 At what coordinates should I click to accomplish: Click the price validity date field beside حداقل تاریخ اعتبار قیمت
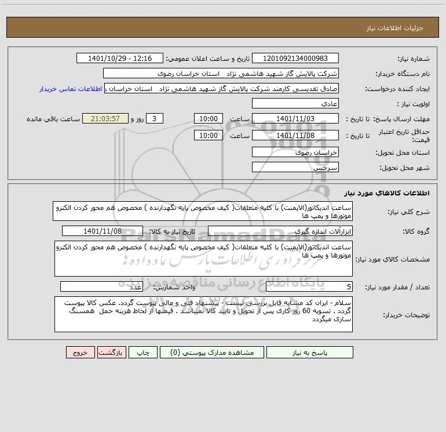(295, 135)
